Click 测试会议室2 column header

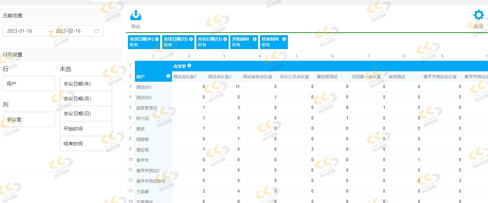[219, 77]
